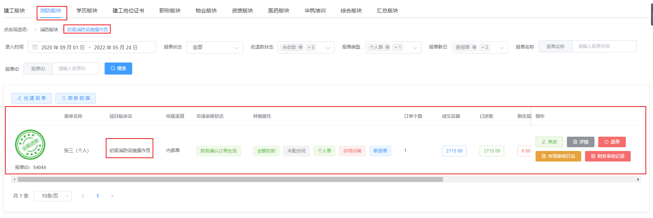The width and height of the screenshot is (653, 218).
Task: Expand the 报单类型 dropdown
Action: tap(415, 47)
